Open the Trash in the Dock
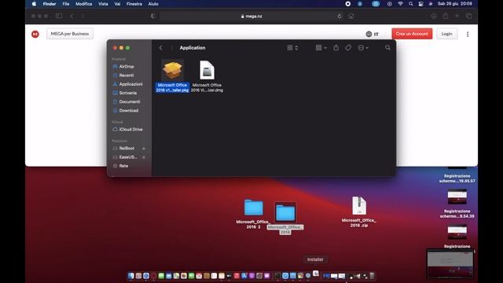This screenshot has width=503, height=283. tap(372, 276)
